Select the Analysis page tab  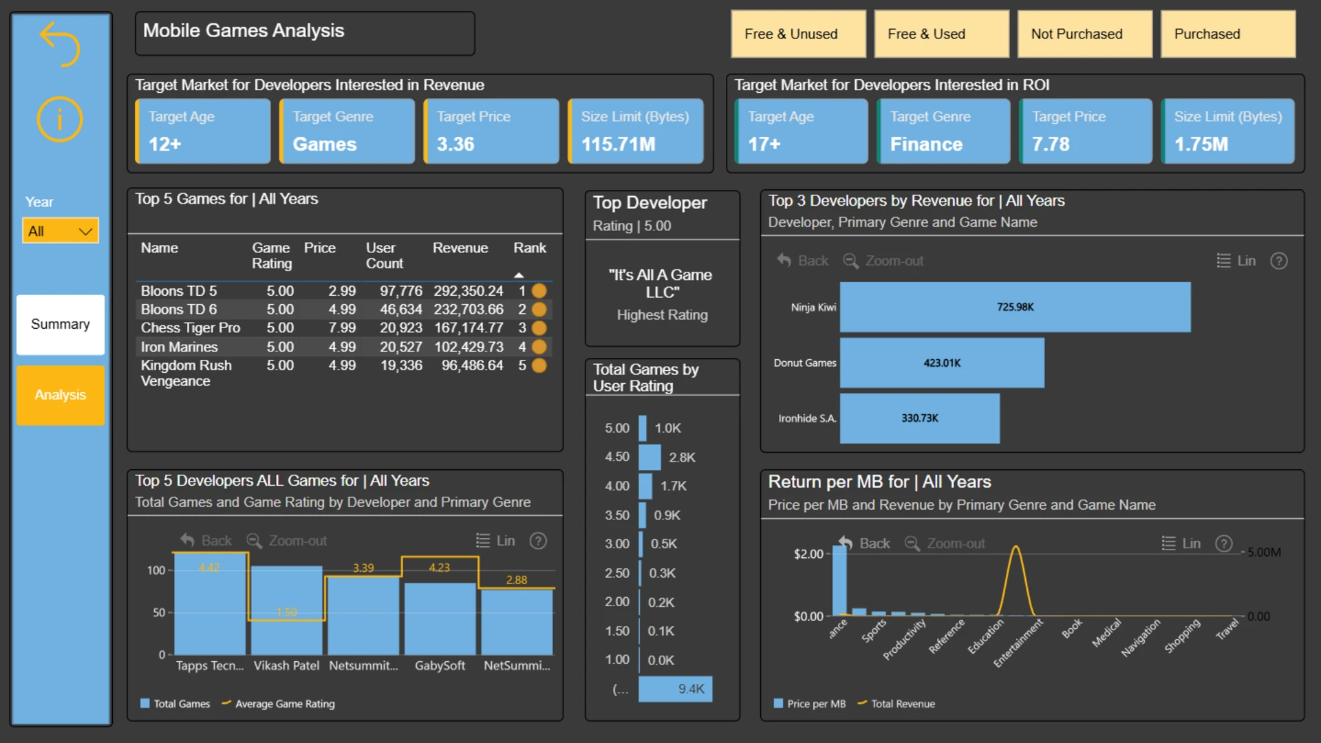(61, 395)
